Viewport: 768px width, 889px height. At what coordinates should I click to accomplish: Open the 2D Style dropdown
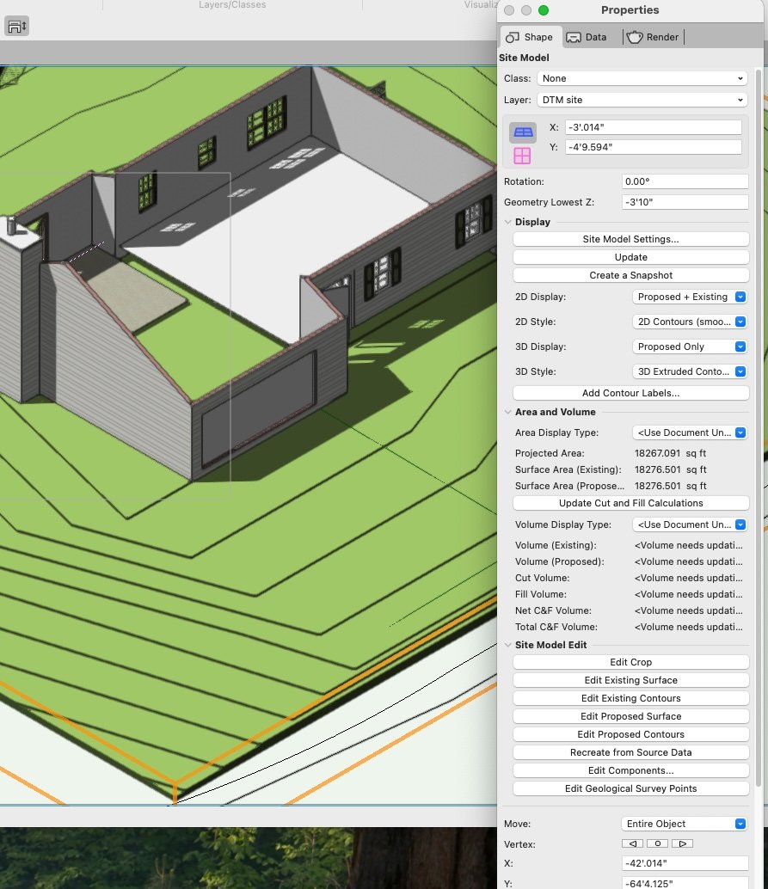click(x=690, y=322)
